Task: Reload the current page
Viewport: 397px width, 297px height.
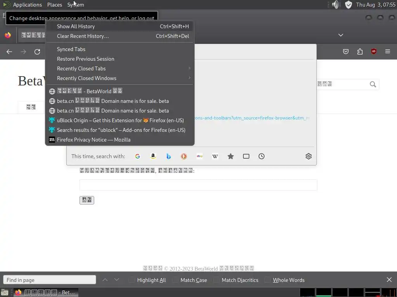Action: coord(37,52)
